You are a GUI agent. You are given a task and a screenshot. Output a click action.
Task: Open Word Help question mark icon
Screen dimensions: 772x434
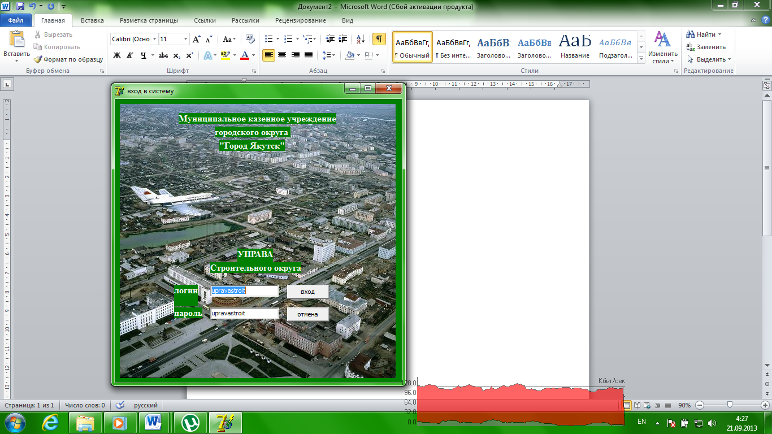[765, 20]
